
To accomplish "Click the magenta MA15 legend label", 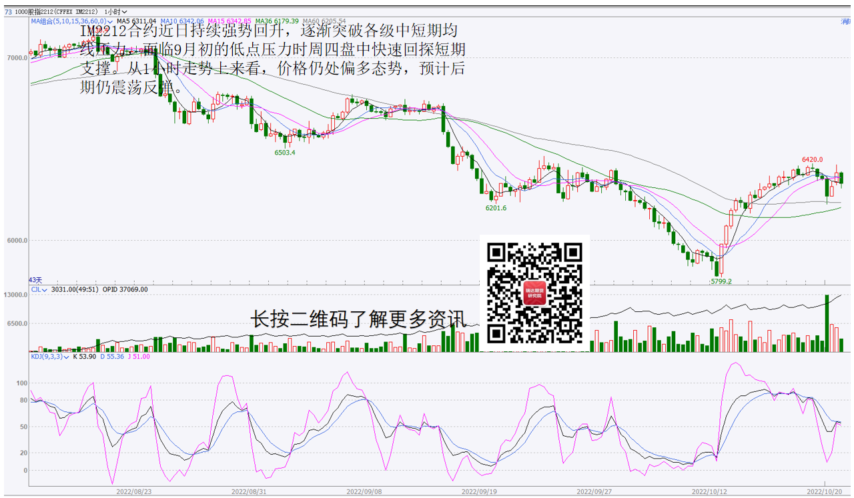I will click(x=229, y=21).
